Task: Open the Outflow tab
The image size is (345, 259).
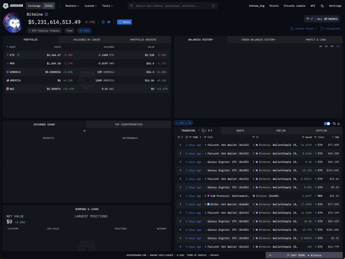Action: (x=321, y=131)
